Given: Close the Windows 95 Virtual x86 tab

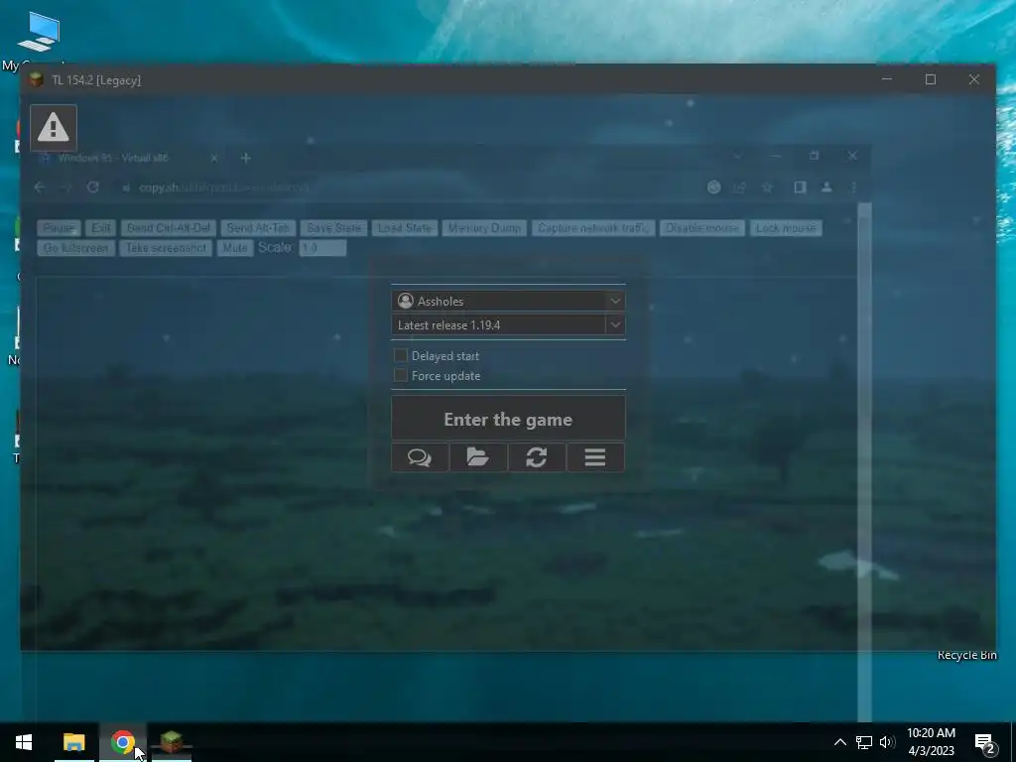Looking at the screenshot, I should pyautogui.click(x=214, y=158).
